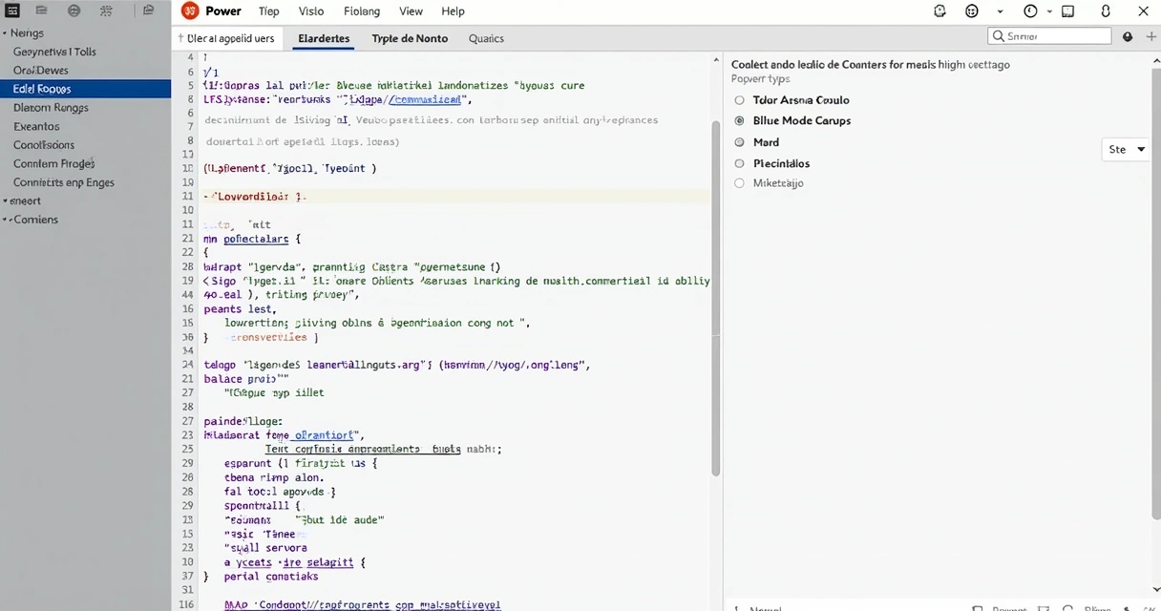Open the Dlerai appeiid uers tab
The width and height of the screenshot is (1161, 611).
(226, 39)
